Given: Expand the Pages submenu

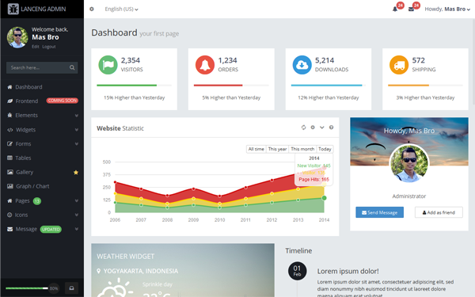Looking at the screenshot, I should coord(77,200).
